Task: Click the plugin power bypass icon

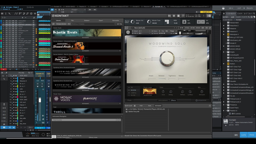Action: 52,10
